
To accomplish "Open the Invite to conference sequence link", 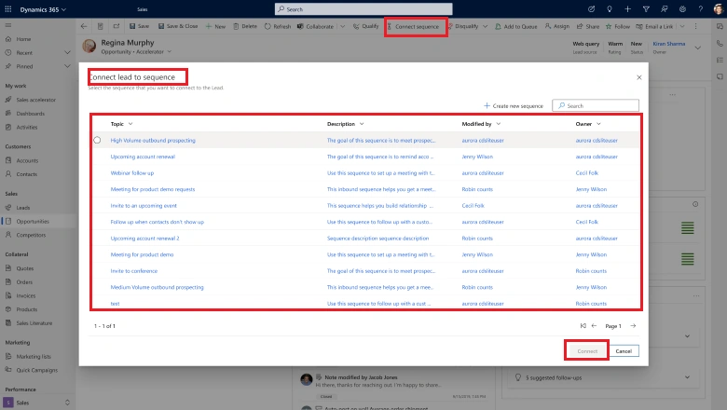I will point(134,271).
